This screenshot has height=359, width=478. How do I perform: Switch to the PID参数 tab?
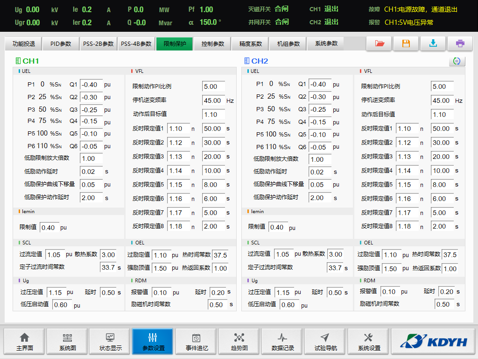coord(61,44)
